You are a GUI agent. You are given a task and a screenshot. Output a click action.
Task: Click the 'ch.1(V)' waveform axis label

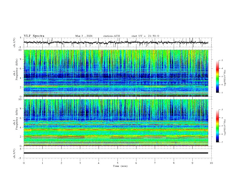(14, 42)
